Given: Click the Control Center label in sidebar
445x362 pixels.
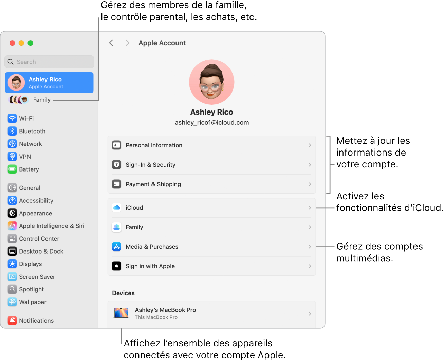Looking at the screenshot, I should tap(39, 239).
